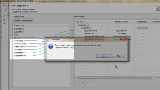The width and height of the screenshot is (160, 90).
Task: Click the budgetItemTypeCode related column cell
Action: (x=122, y=36)
